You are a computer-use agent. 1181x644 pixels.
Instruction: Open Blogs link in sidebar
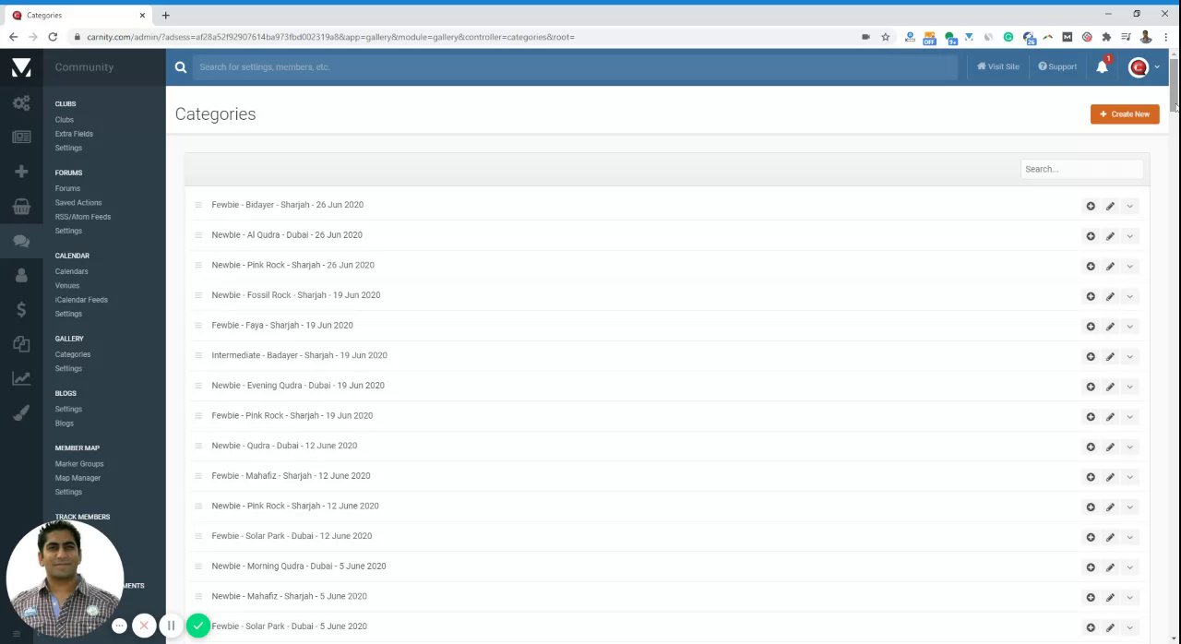pyautogui.click(x=64, y=423)
